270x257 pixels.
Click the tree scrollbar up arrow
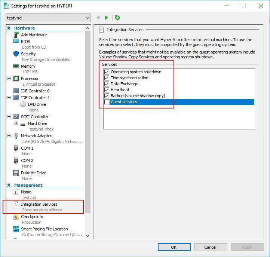(x=88, y=28)
